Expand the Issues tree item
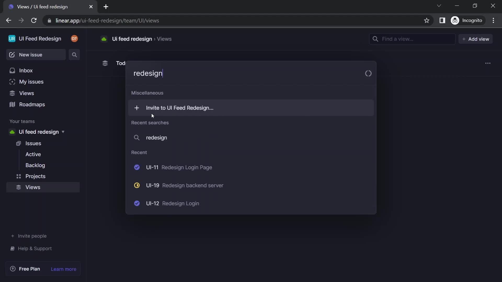The width and height of the screenshot is (502, 282). point(33,143)
